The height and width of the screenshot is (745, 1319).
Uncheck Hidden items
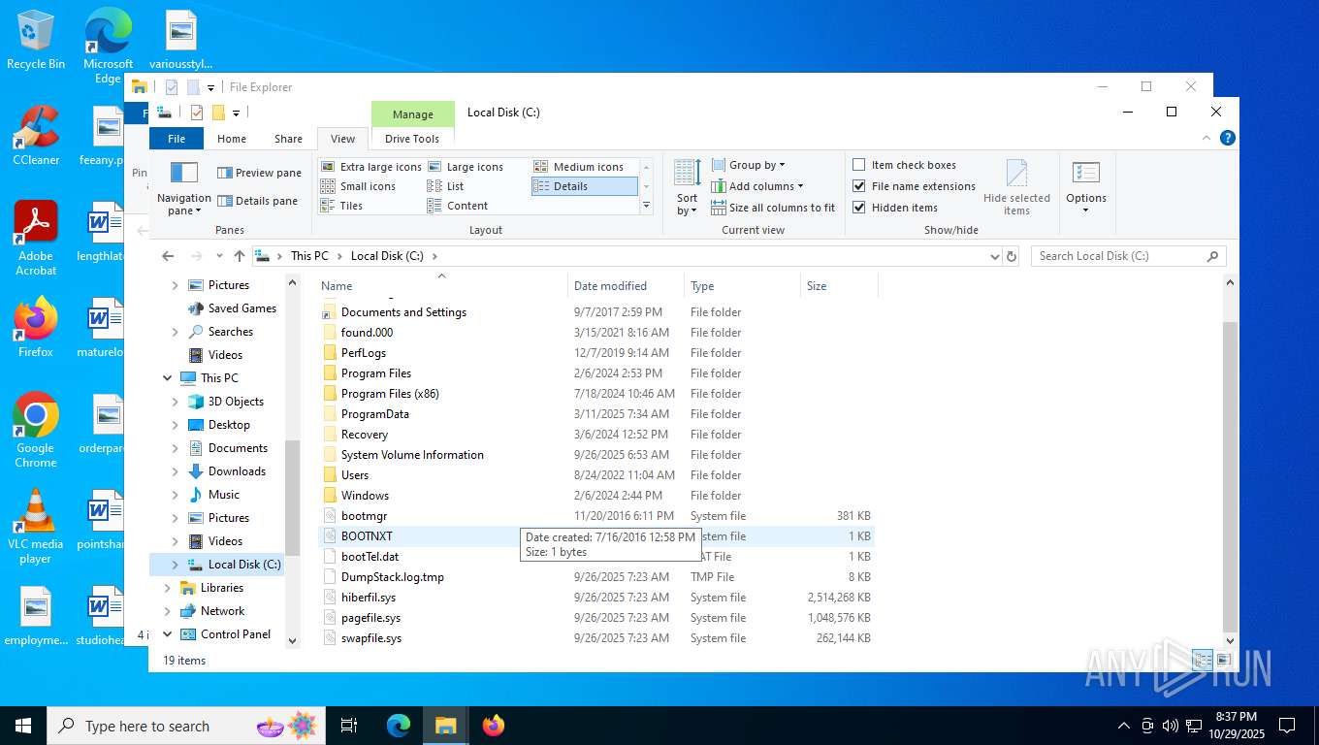tap(894, 208)
